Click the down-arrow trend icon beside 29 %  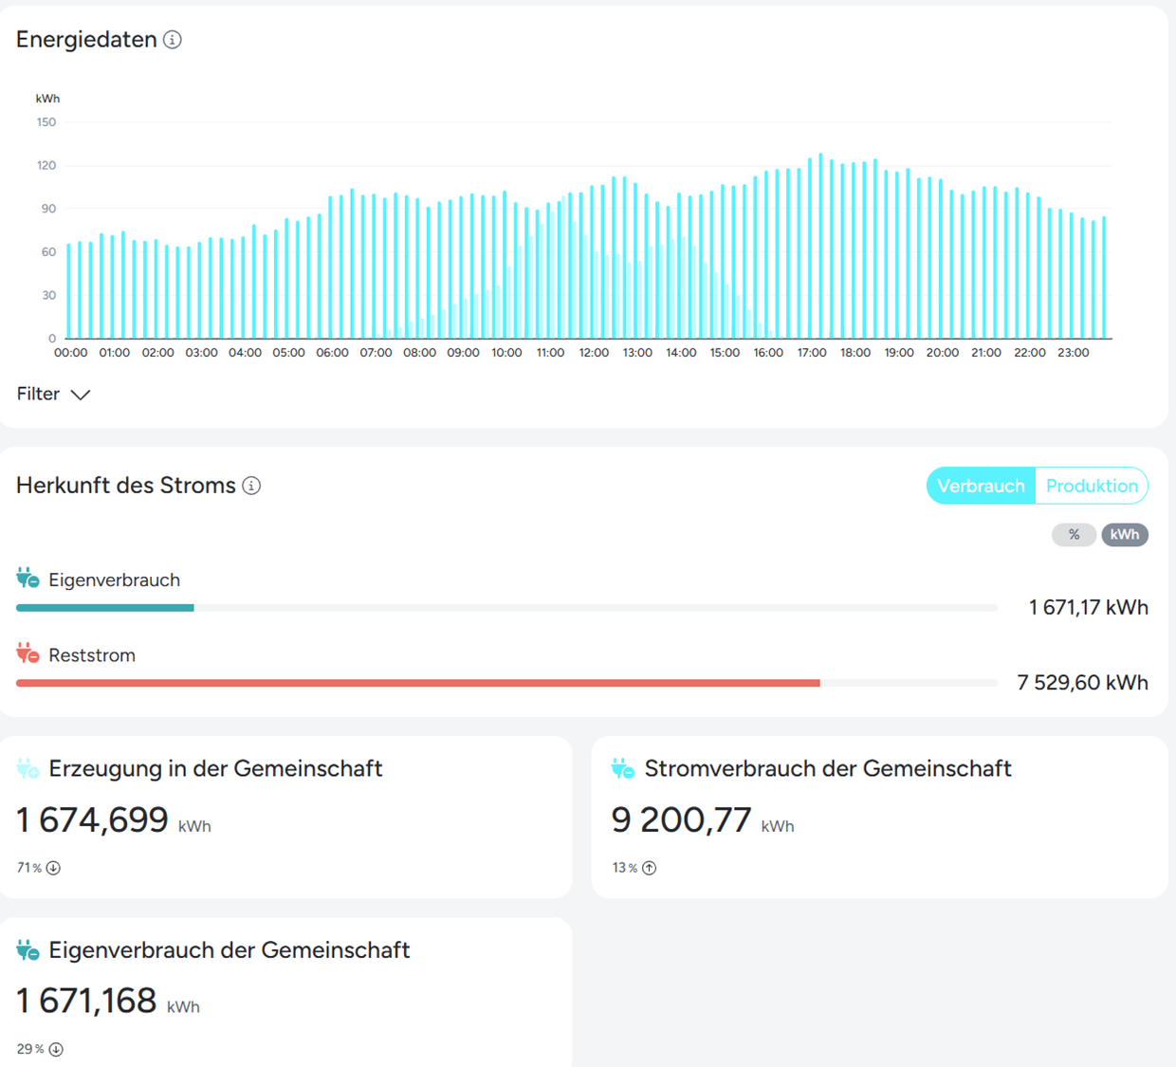click(x=57, y=1049)
